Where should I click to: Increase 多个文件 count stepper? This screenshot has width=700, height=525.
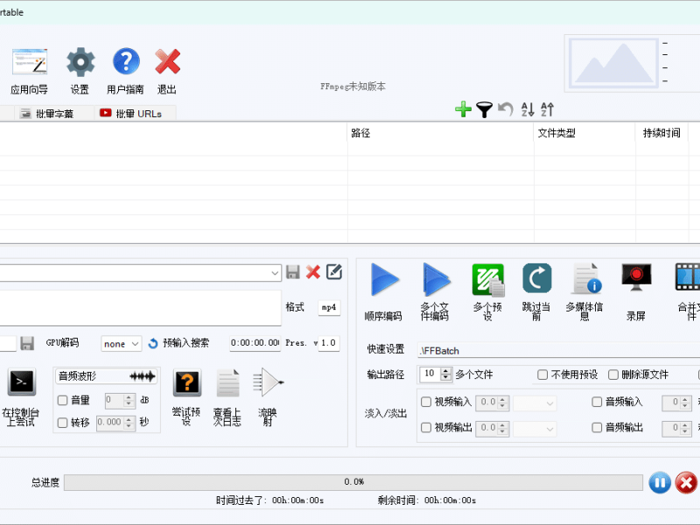click(x=446, y=371)
